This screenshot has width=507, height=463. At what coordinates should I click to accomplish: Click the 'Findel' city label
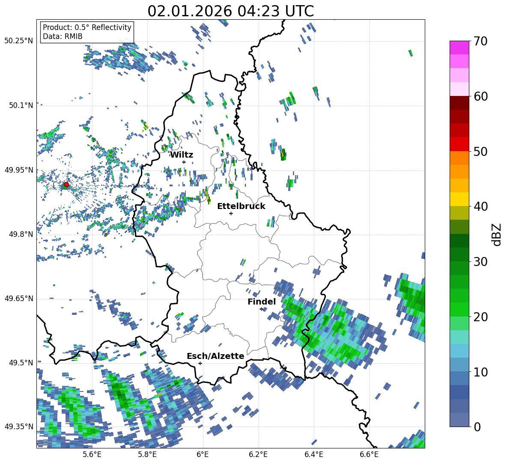click(262, 302)
